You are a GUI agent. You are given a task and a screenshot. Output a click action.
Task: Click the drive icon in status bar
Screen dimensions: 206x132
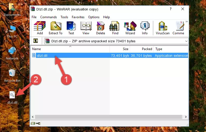(33, 123)
